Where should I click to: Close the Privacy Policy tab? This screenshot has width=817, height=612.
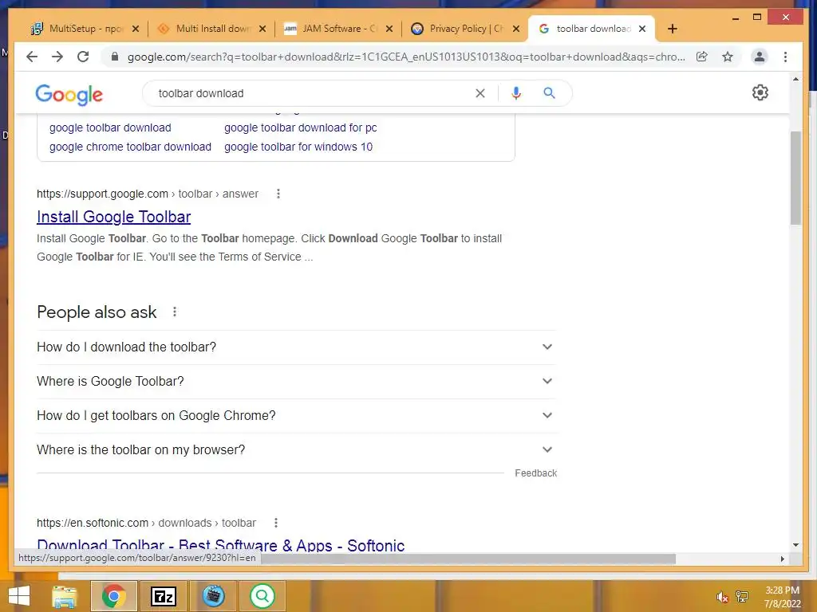click(516, 29)
